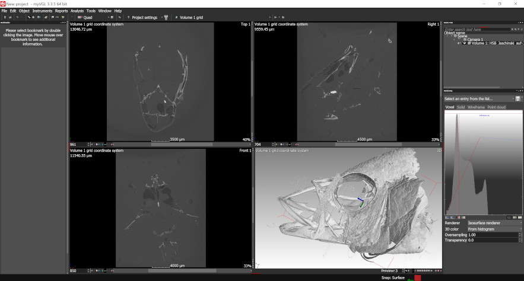Open the Select an entry from the list dropdown

(x=479, y=99)
